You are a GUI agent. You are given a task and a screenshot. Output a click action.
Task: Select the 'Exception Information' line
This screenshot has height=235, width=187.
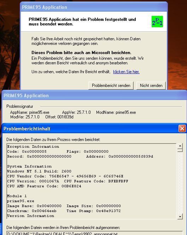tap(33, 147)
